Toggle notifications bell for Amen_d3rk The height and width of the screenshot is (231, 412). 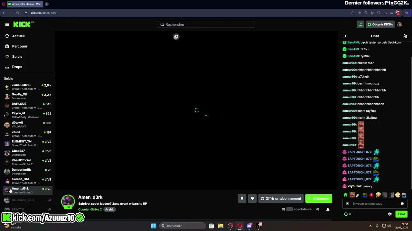(x=242, y=199)
